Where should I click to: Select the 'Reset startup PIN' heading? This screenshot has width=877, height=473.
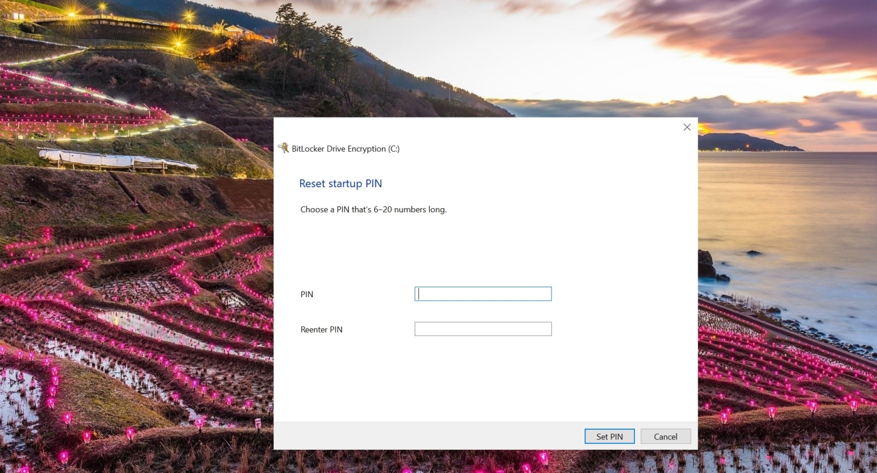point(340,183)
